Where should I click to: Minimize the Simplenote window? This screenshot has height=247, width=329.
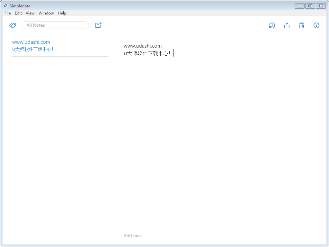click(299, 6)
